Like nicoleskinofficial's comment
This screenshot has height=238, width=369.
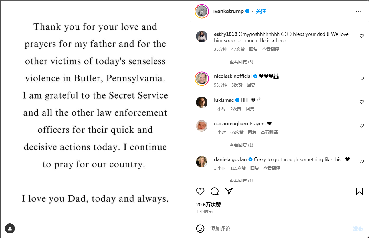click(362, 79)
